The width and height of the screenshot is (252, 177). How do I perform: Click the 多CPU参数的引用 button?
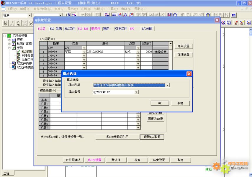point(117,137)
